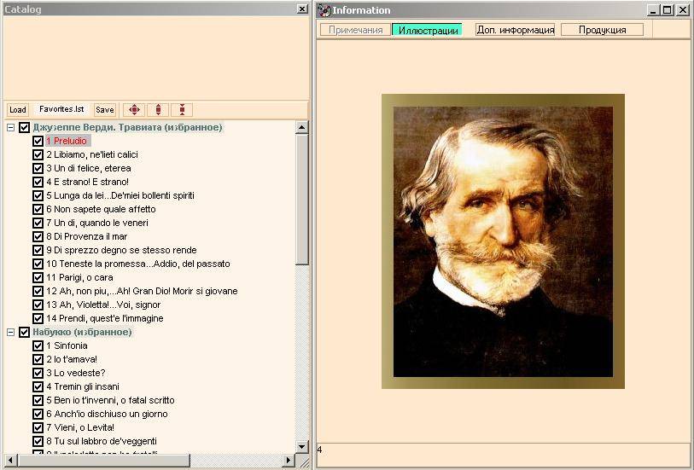Select Ah, Violetta!...Voi, signor
The height and width of the screenshot is (470, 694).
point(103,305)
